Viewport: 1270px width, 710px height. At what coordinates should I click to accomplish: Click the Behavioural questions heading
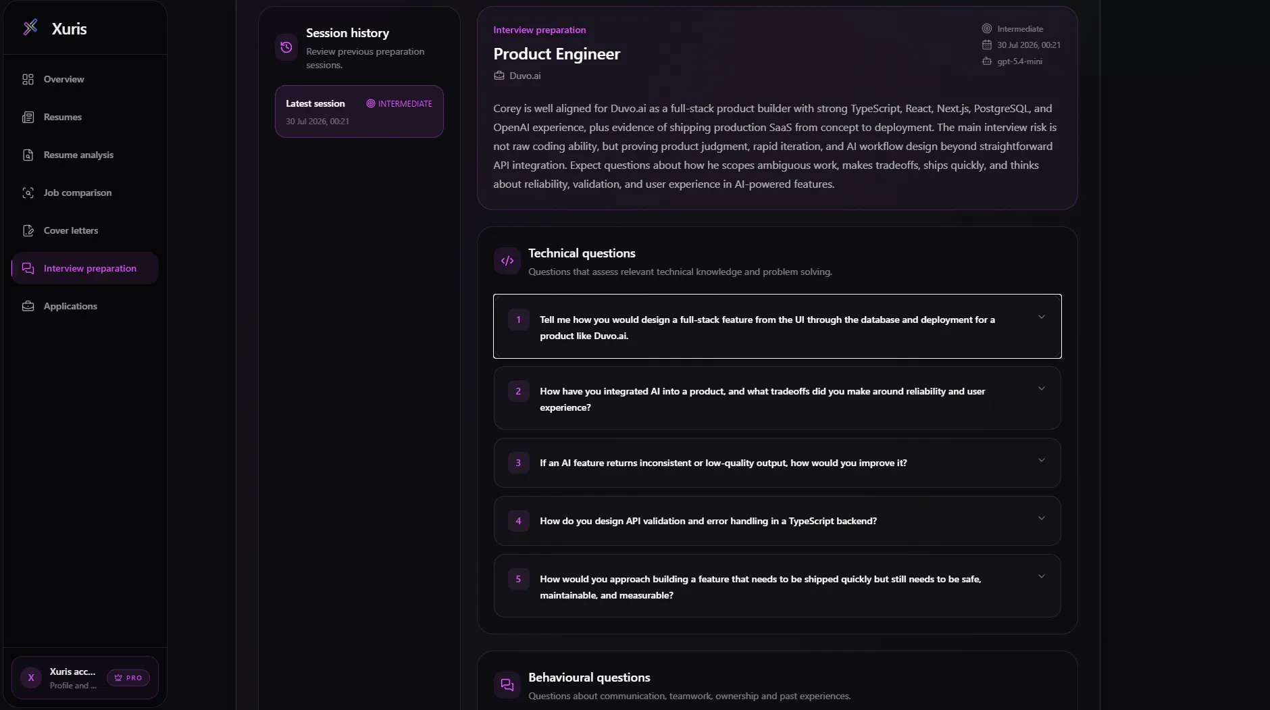(589, 678)
